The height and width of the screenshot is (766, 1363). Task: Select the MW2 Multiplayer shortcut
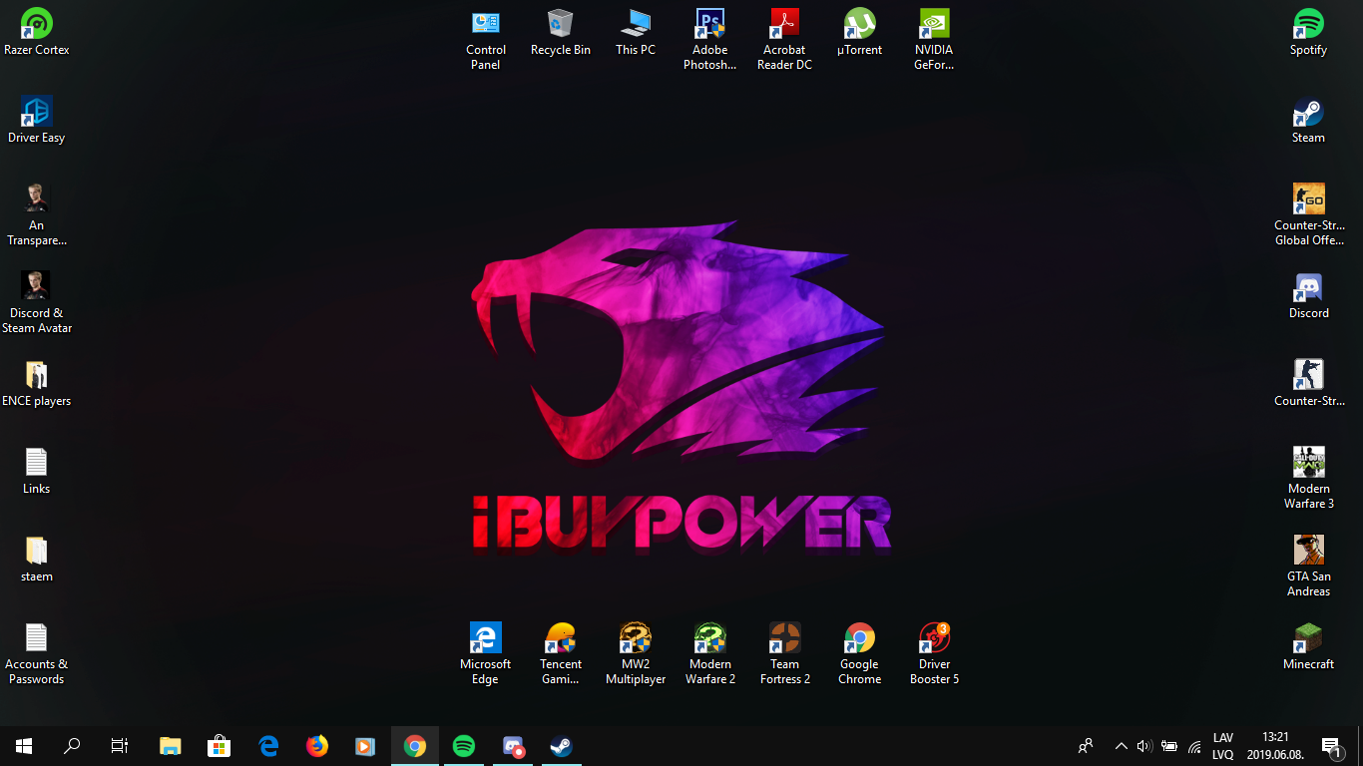(x=636, y=653)
